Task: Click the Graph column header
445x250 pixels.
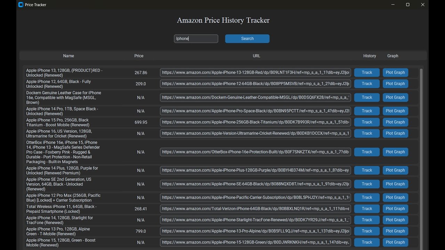Action: 393,56
